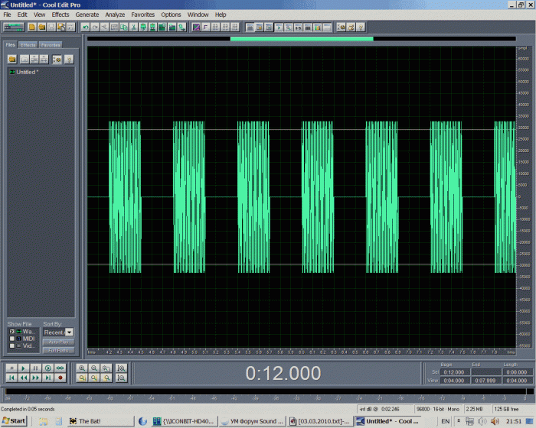
Task: Click the advanced options icon in Files panel
Action: tap(57, 60)
